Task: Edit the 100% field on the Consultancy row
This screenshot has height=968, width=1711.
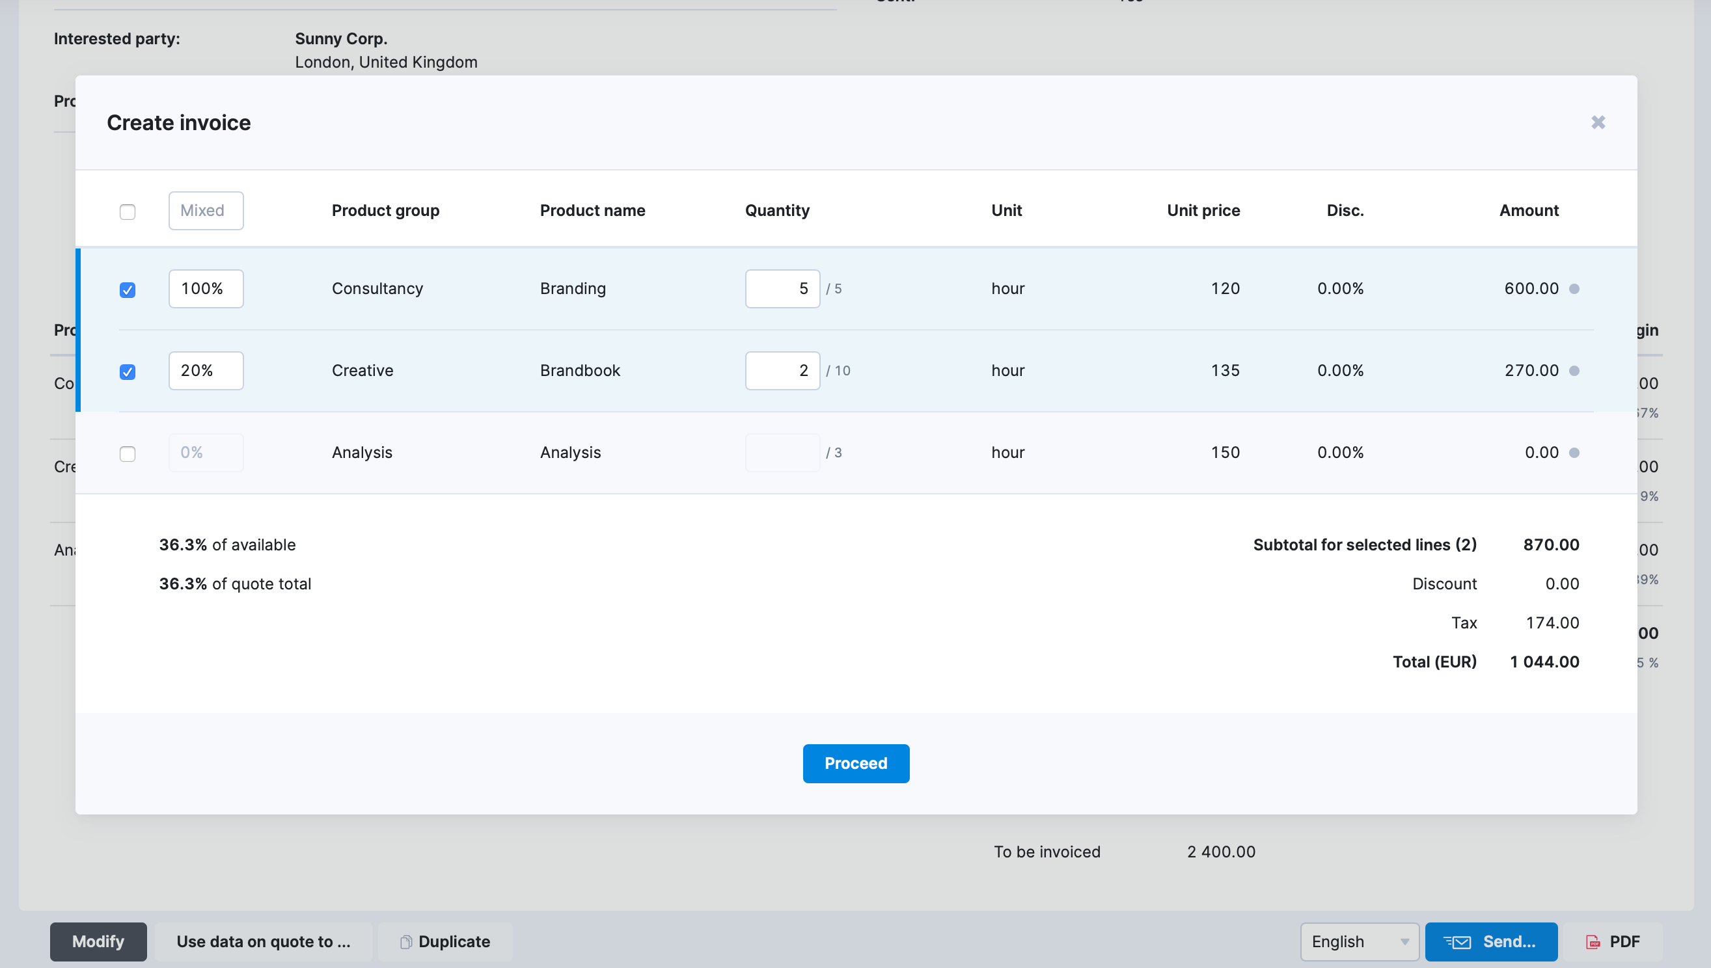Action: 206,289
